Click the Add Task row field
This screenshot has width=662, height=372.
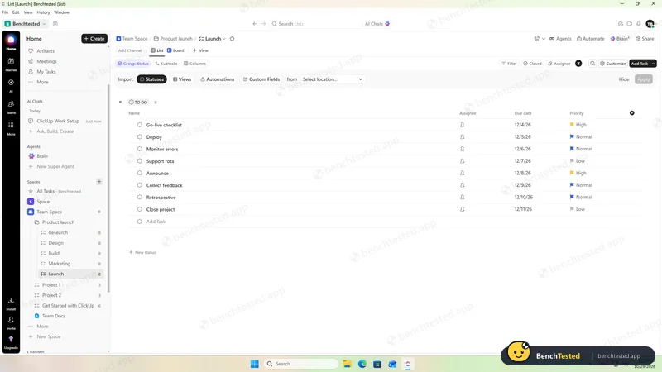click(385, 222)
